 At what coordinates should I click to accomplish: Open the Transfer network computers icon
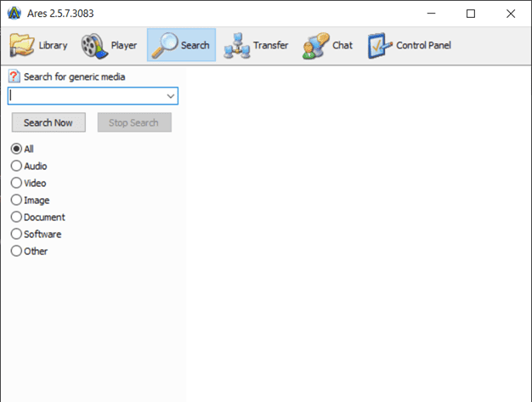[x=237, y=45]
